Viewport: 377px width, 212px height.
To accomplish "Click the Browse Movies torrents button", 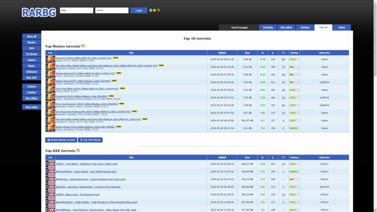I will (x=60, y=140).
